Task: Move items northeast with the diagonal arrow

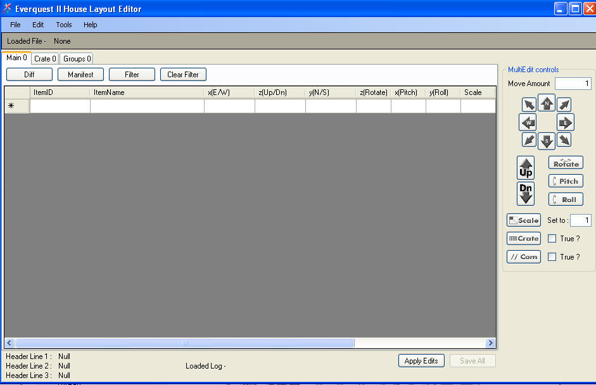Action: pyautogui.click(x=564, y=104)
